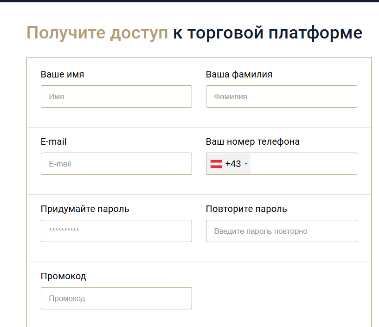Click the Ваше имя label

pyautogui.click(x=62, y=74)
